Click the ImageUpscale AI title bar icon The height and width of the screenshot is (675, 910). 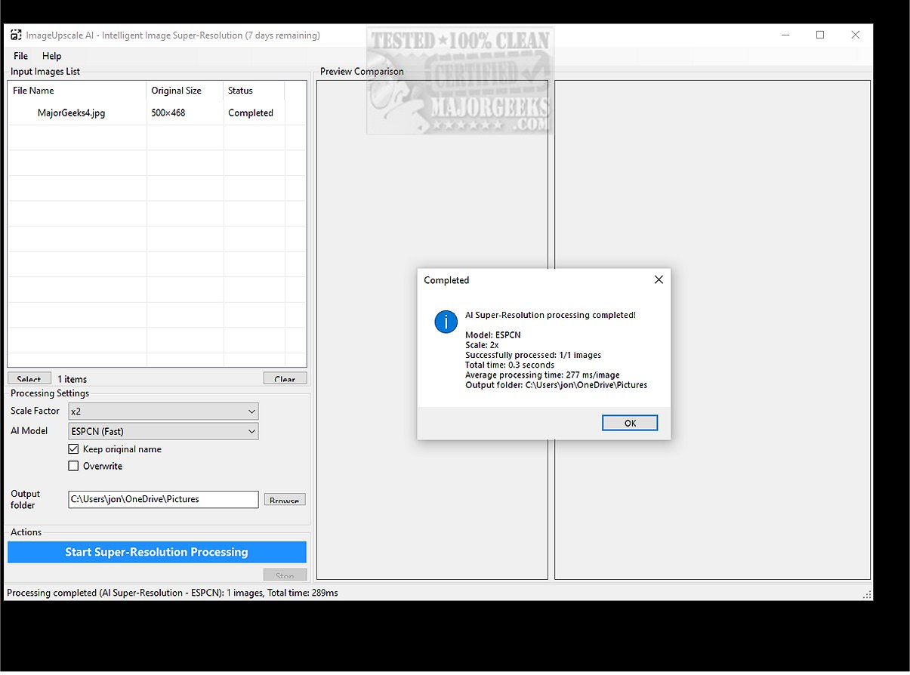(16, 35)
